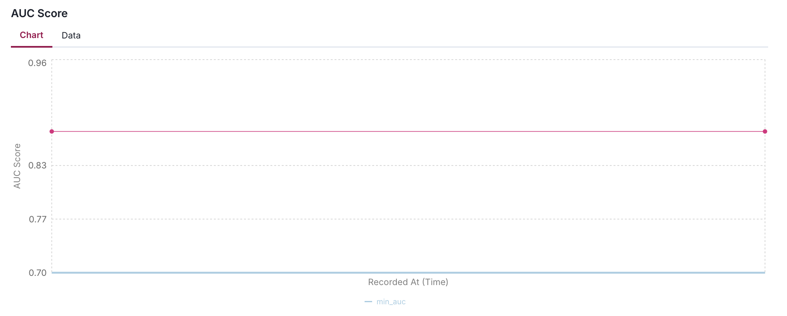This screenshot has height=316, width=787.
Task: Click the left pink data point
Action: pyautogui.click(x=52, y=132)
